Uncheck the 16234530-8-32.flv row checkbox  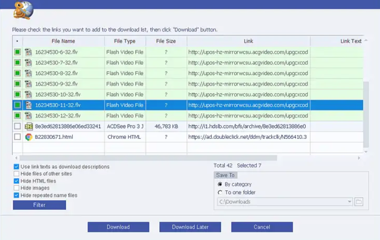pos(17,73)
